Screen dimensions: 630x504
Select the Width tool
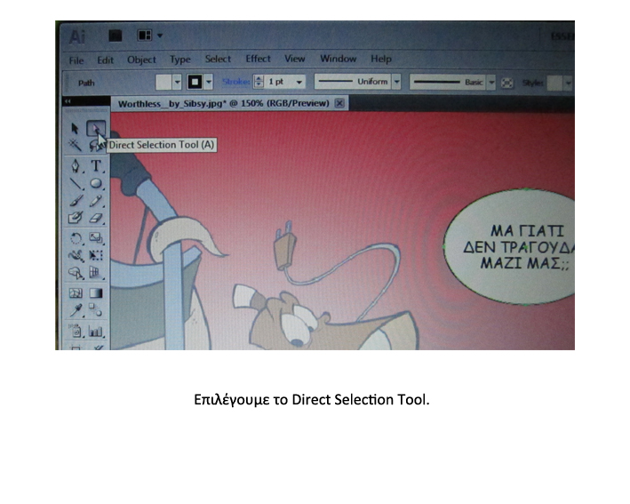pos(76,256)
